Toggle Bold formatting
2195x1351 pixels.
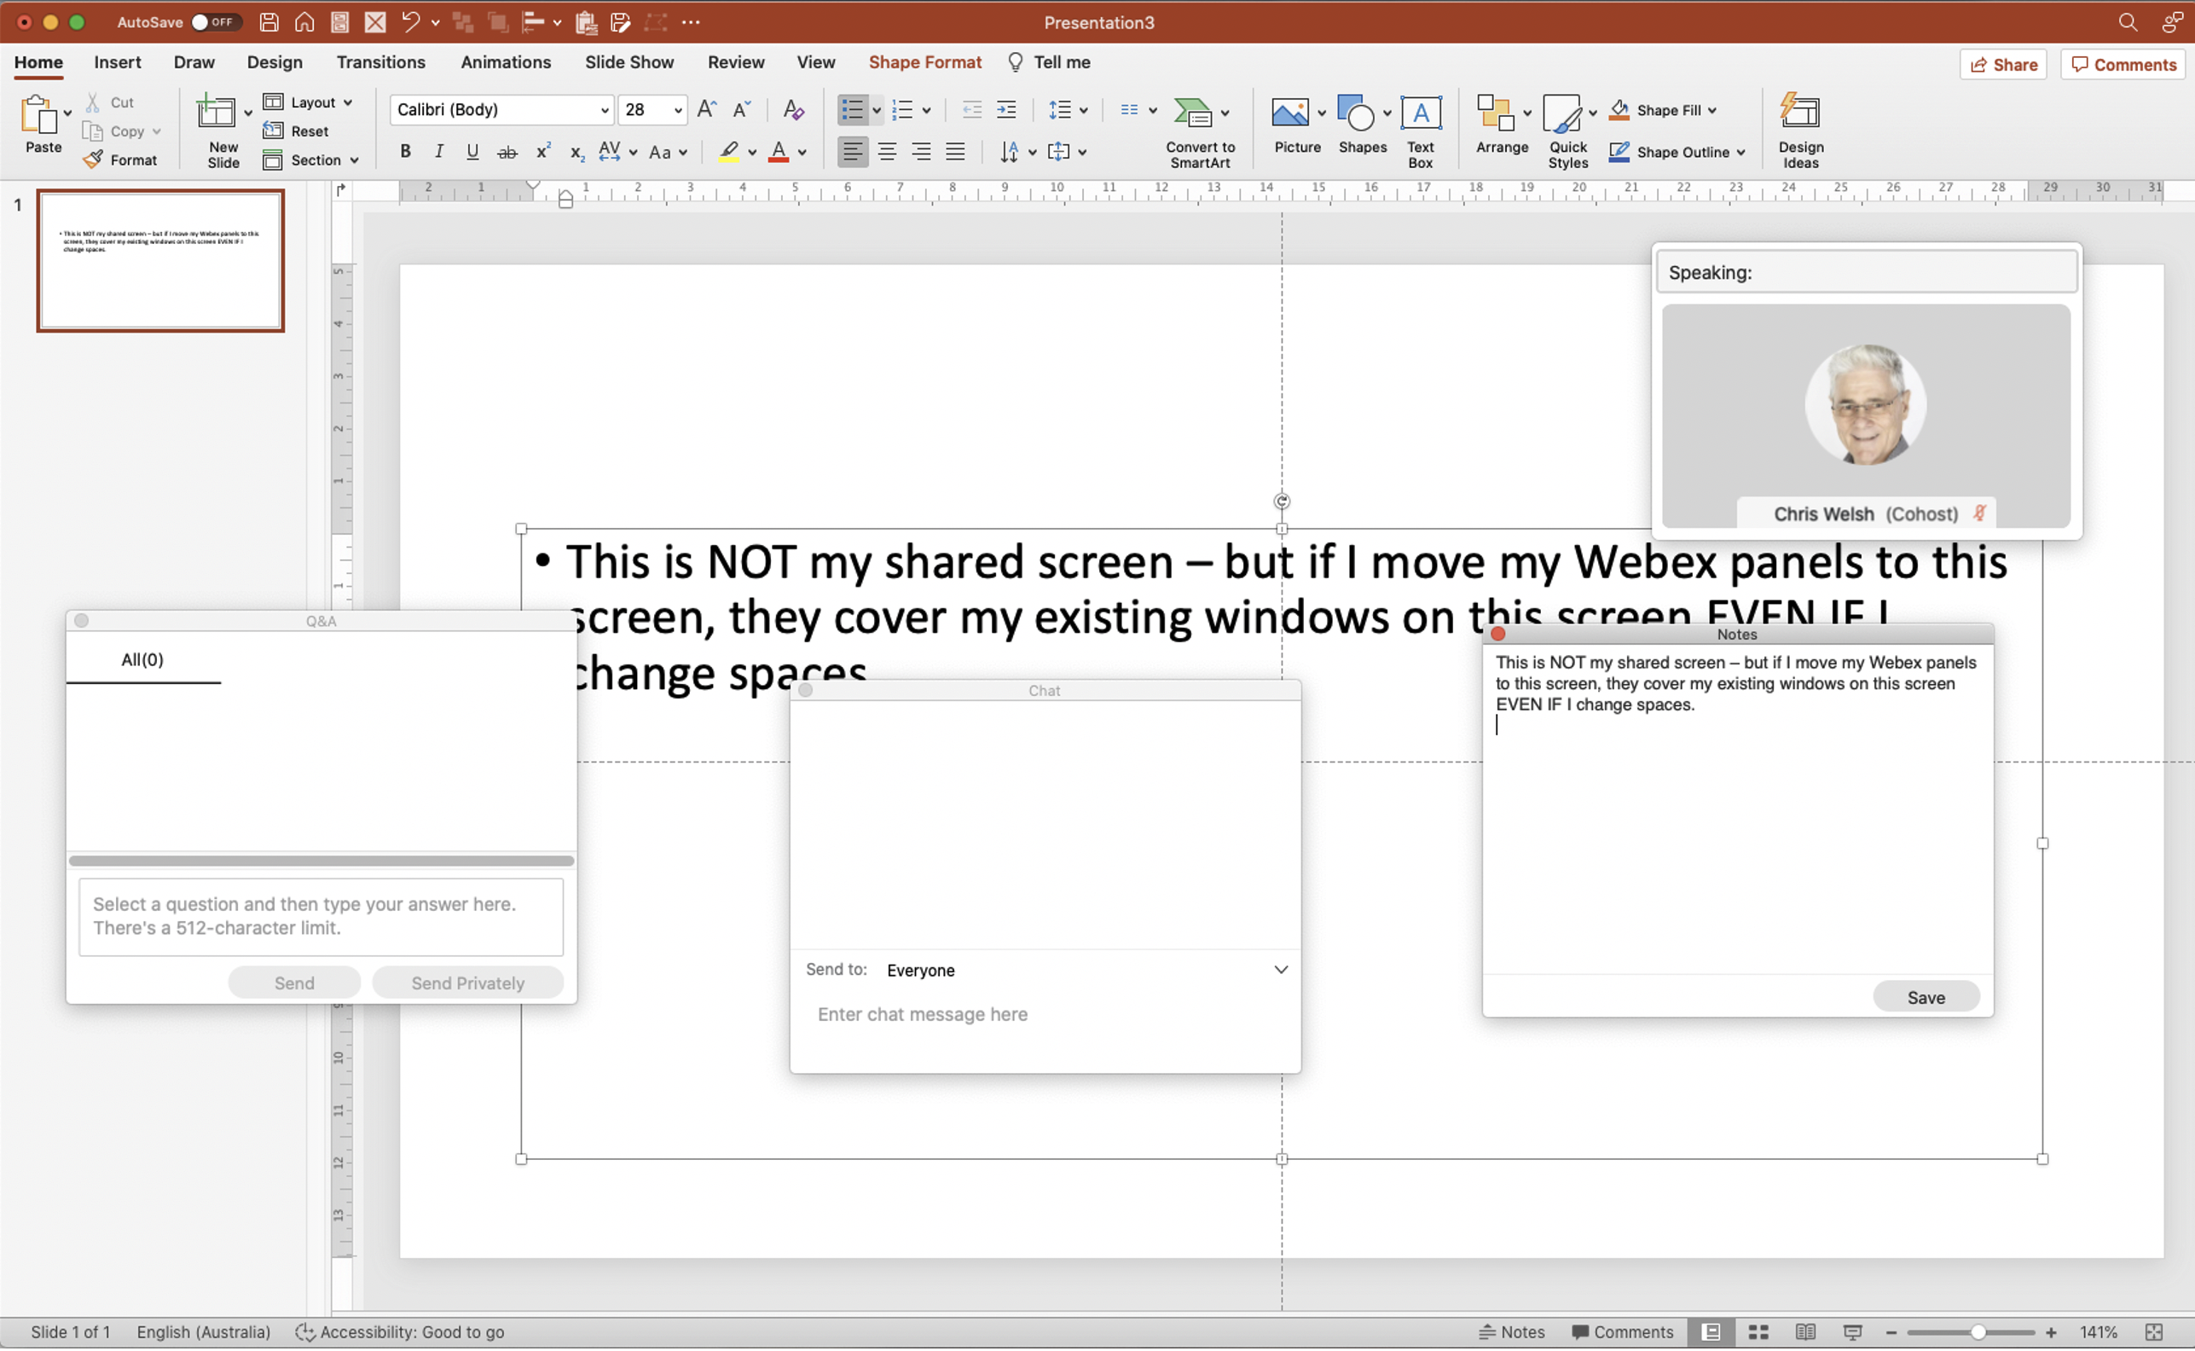[405, 153]
